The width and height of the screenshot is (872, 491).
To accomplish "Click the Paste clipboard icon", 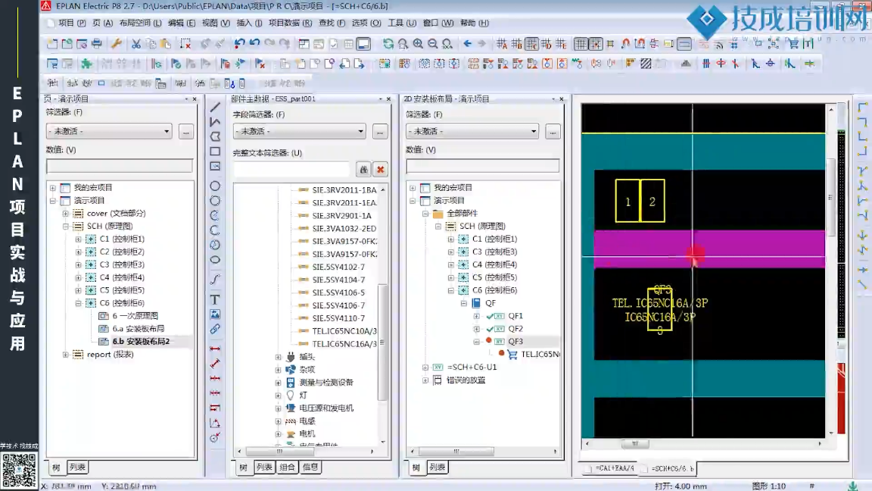I will (166, 43).
